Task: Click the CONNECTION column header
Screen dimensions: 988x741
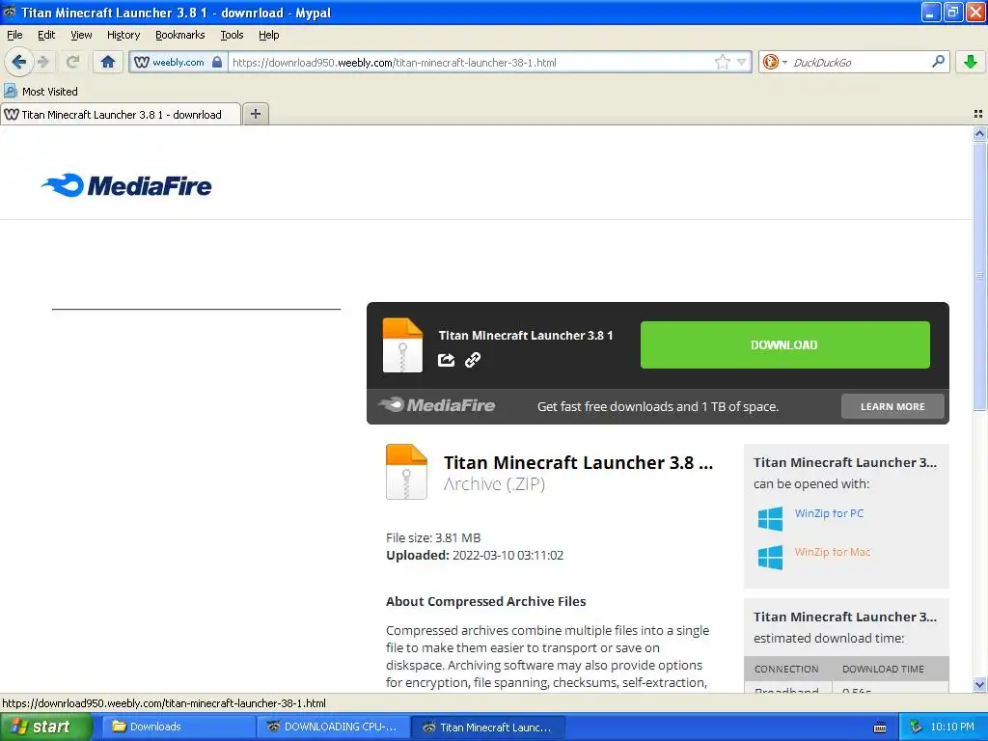Action: pos(786,669)
